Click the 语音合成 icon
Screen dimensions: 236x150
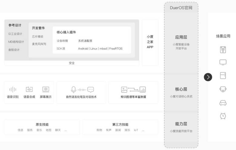coord(29,89)
